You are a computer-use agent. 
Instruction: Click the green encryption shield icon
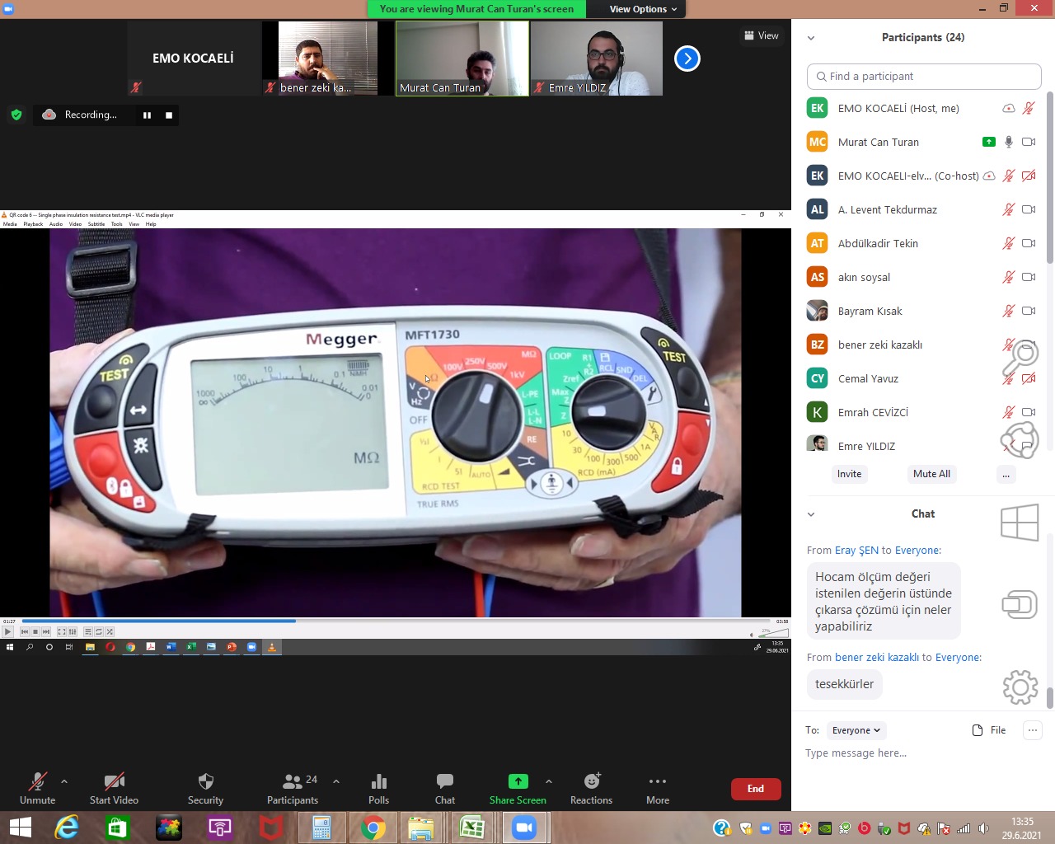click(x=16, y=115)
